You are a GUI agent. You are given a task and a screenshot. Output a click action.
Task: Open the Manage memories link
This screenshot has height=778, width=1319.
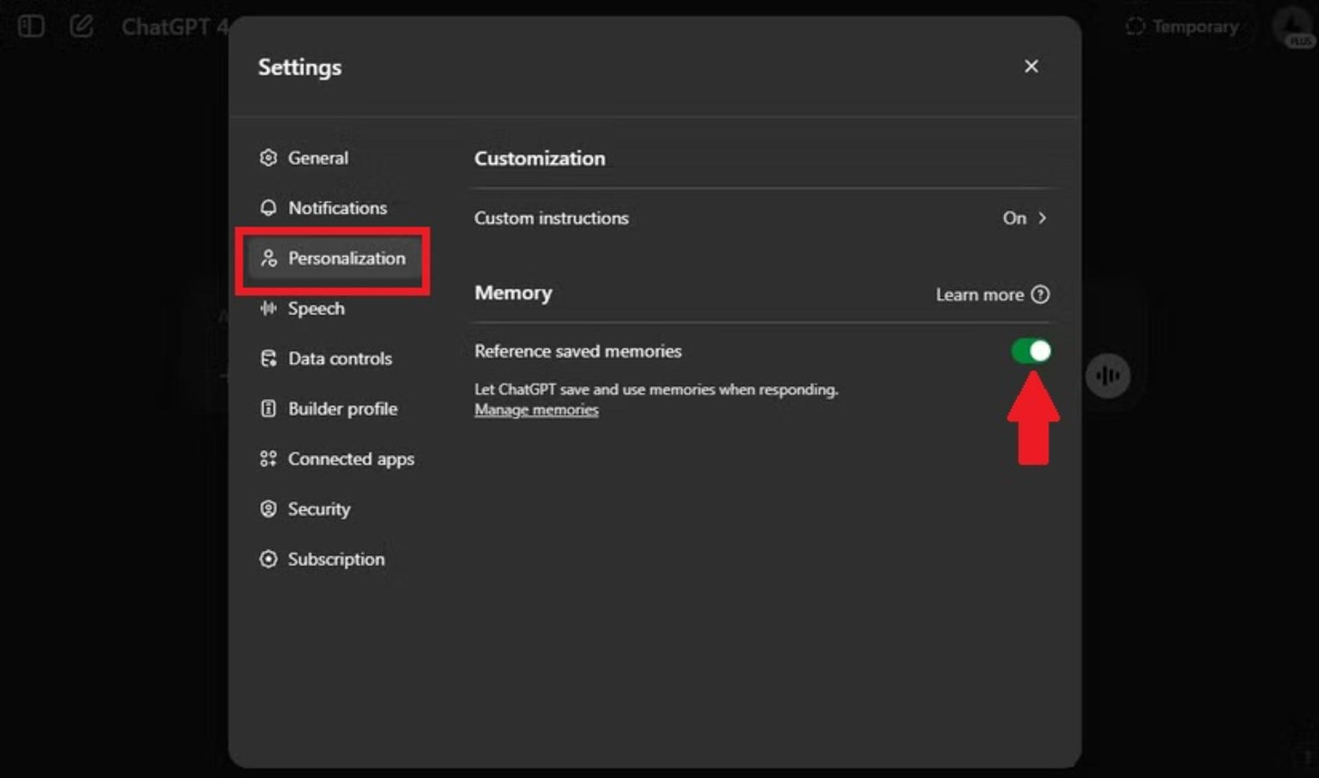click(536, 410)
